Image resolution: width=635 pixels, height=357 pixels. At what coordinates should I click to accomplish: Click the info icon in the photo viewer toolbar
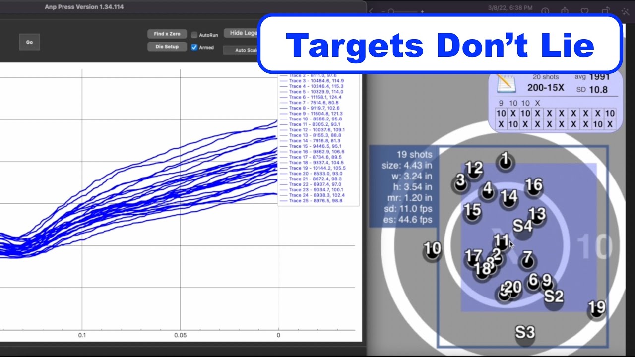pos(545,10)
